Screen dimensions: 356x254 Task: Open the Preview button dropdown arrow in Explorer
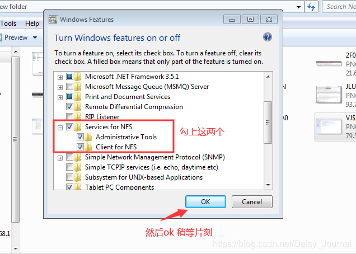pyautogui.click(x=35, y=37)
